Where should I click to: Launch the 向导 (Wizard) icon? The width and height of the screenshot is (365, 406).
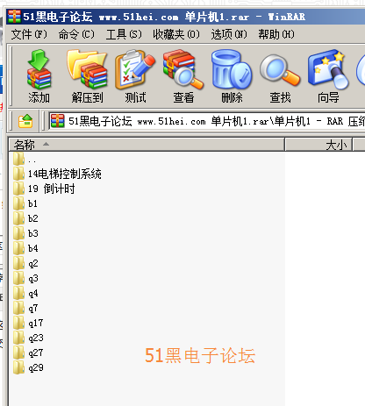click(328, 77)
